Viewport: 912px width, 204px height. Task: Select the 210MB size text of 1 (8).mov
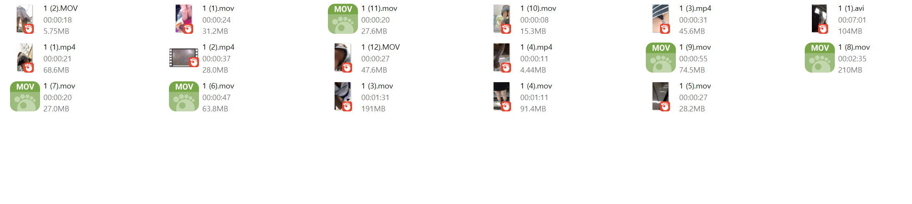tap(850, 70)
